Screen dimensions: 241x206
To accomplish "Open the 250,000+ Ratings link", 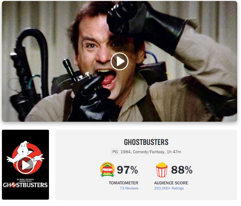I will pos(169,188).
